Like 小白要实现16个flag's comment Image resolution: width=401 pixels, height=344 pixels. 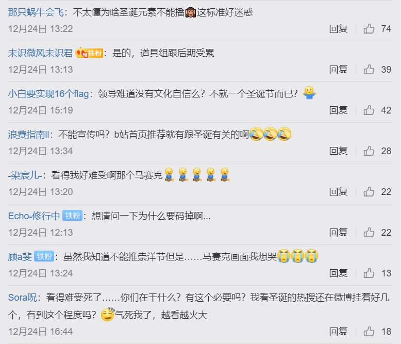click(x=369, y=110)
